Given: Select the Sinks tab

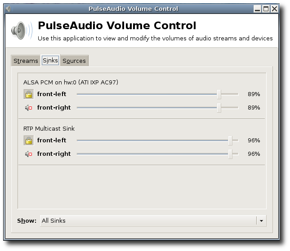Looking at the screenshot, I should pos(50,61).
